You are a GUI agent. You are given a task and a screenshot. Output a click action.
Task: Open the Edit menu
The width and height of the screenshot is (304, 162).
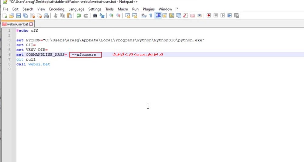point(15,9)
